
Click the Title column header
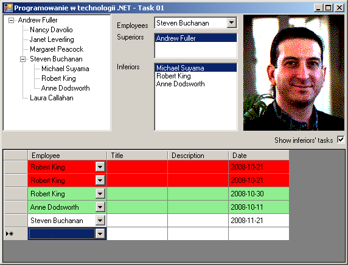[137, 156]
